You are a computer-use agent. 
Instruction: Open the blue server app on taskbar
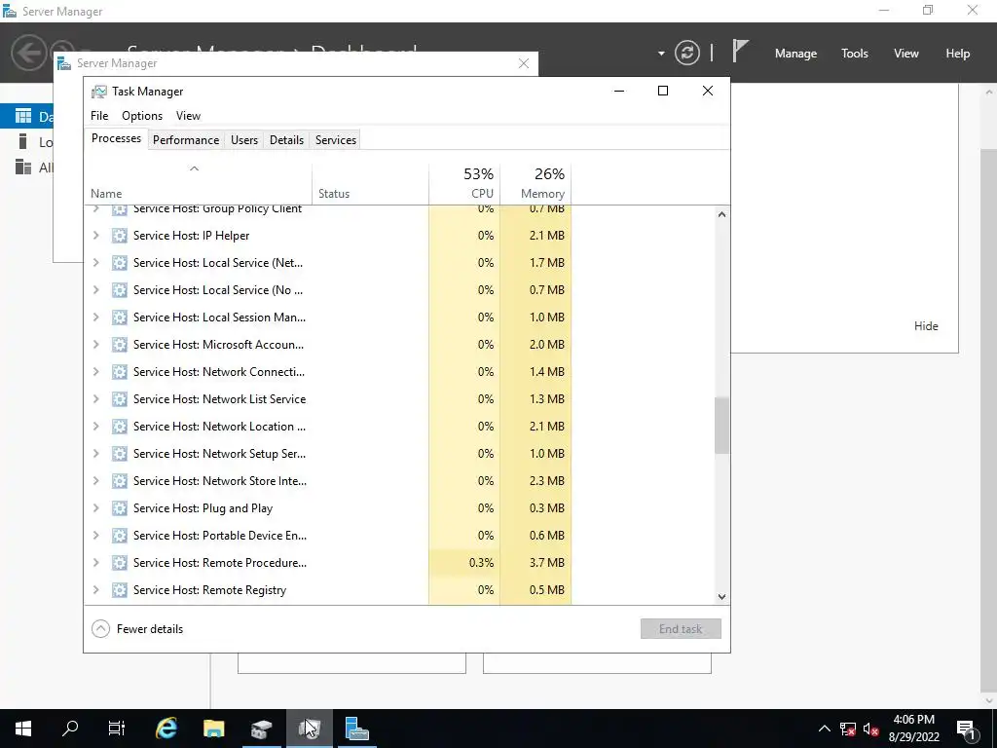pyautogui.click(x=356, y=729)
